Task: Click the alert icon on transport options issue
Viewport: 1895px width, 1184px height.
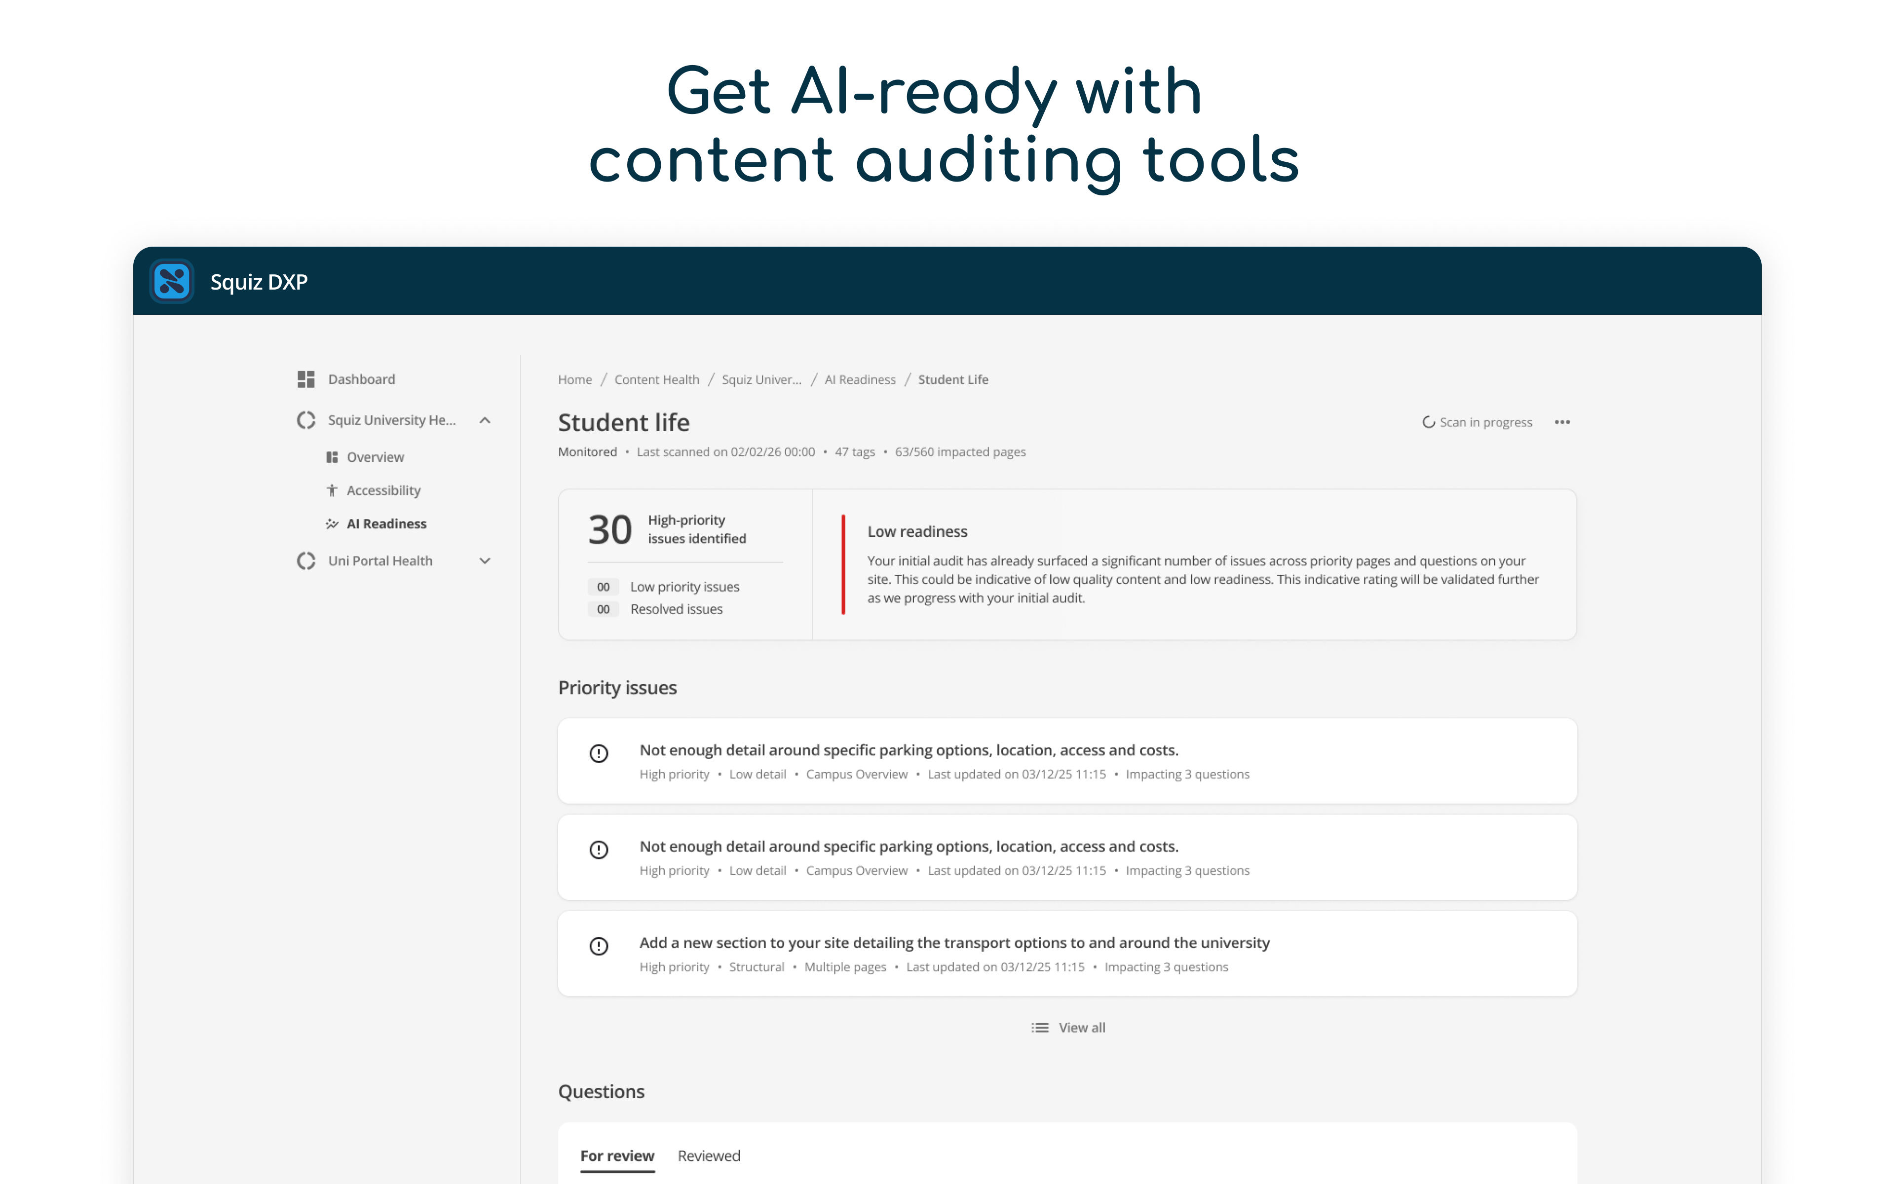Action: point(599,946)
